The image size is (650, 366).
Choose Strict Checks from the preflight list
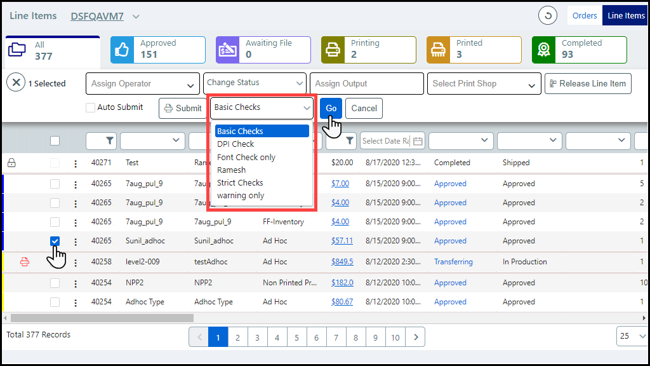tap(240, 183)
